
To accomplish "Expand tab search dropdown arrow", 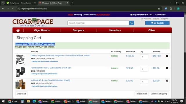I will coord(3,3).
